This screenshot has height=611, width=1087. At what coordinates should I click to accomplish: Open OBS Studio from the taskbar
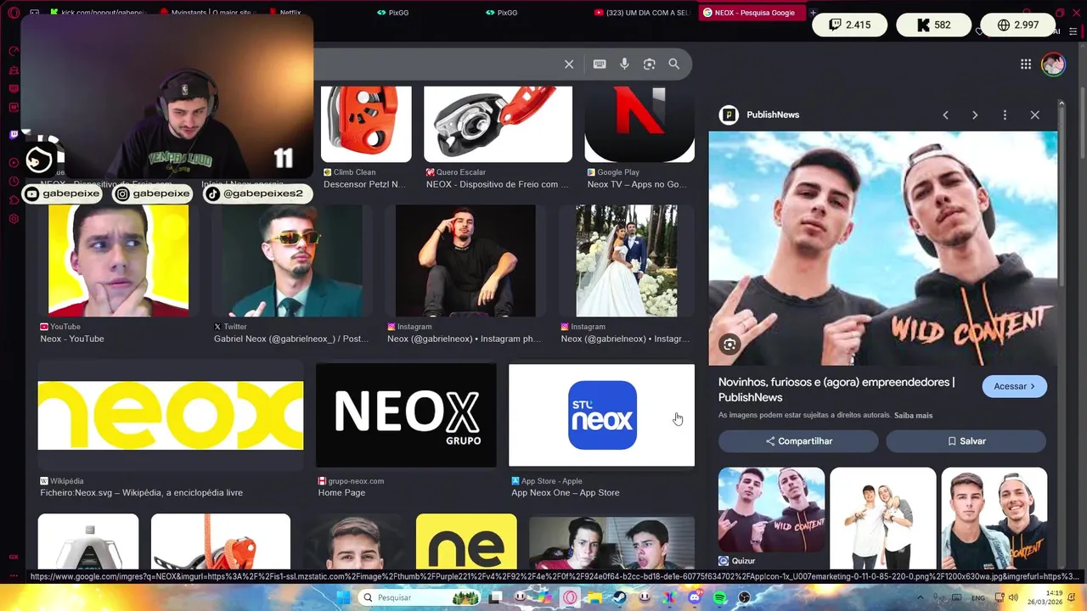[x=745, y=597]
